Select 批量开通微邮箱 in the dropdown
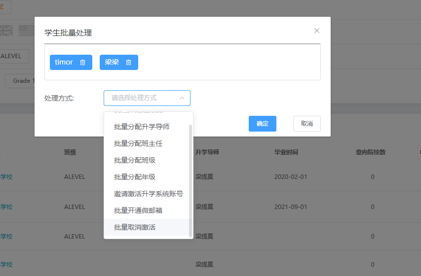 [x=138, y=210]
